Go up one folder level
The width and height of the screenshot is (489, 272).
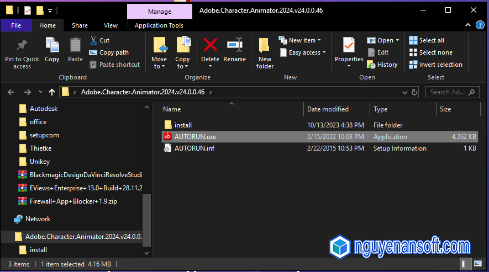[x=52, y=92]
